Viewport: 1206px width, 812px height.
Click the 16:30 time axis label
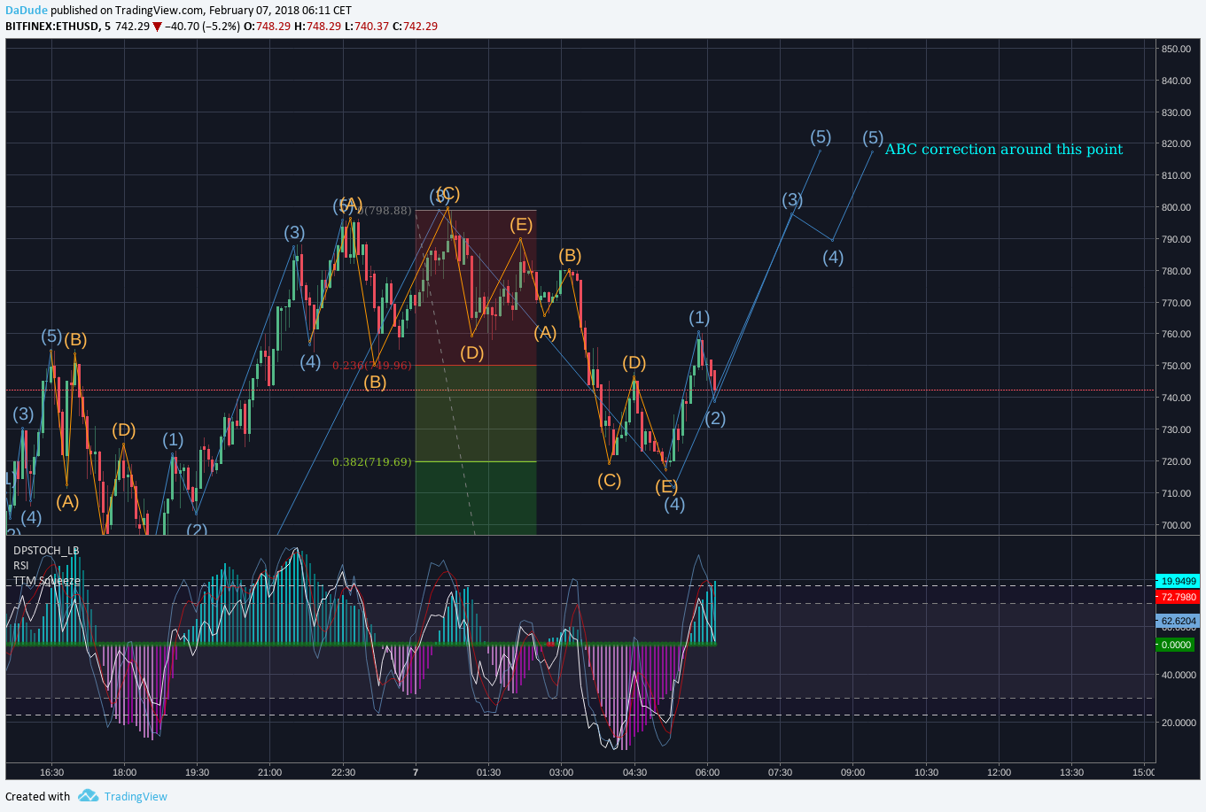coord(51,772)
